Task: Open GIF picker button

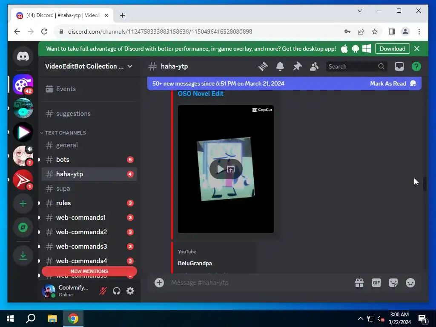Action: tap(376, 283)
